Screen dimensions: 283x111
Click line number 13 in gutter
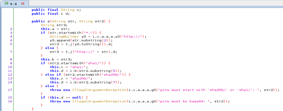(x=10, y=78)
